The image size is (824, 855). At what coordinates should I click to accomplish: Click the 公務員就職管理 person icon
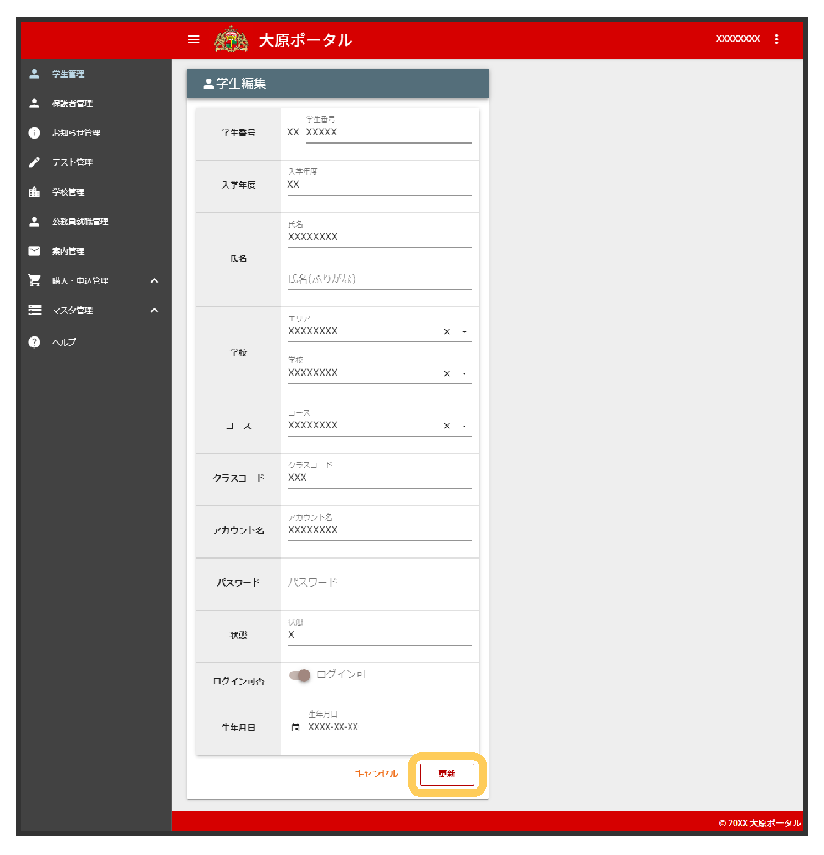tap(34, 222)
